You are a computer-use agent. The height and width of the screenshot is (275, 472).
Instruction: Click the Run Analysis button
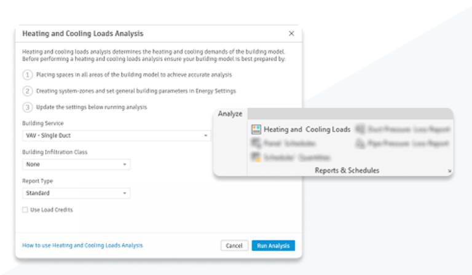273,246
